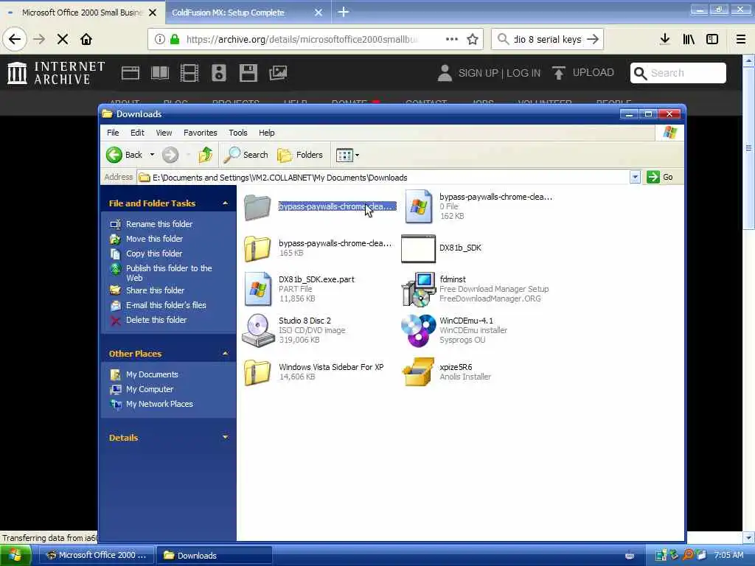Screen dimensions: 755x566
Task: Open the Edit menu in Downloads window
Action: click(137, 133)
